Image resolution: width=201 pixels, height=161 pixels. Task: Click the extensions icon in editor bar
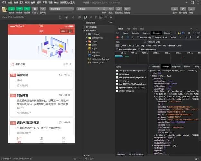tap(101, 17)
